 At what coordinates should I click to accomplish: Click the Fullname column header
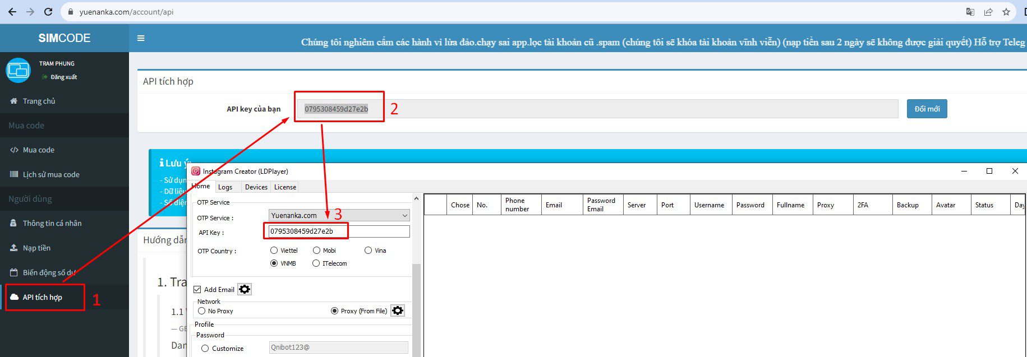(792, 205)
